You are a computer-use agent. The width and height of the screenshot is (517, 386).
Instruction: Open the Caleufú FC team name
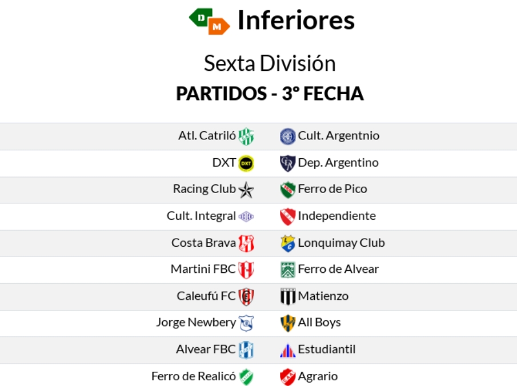pos(206,296)
